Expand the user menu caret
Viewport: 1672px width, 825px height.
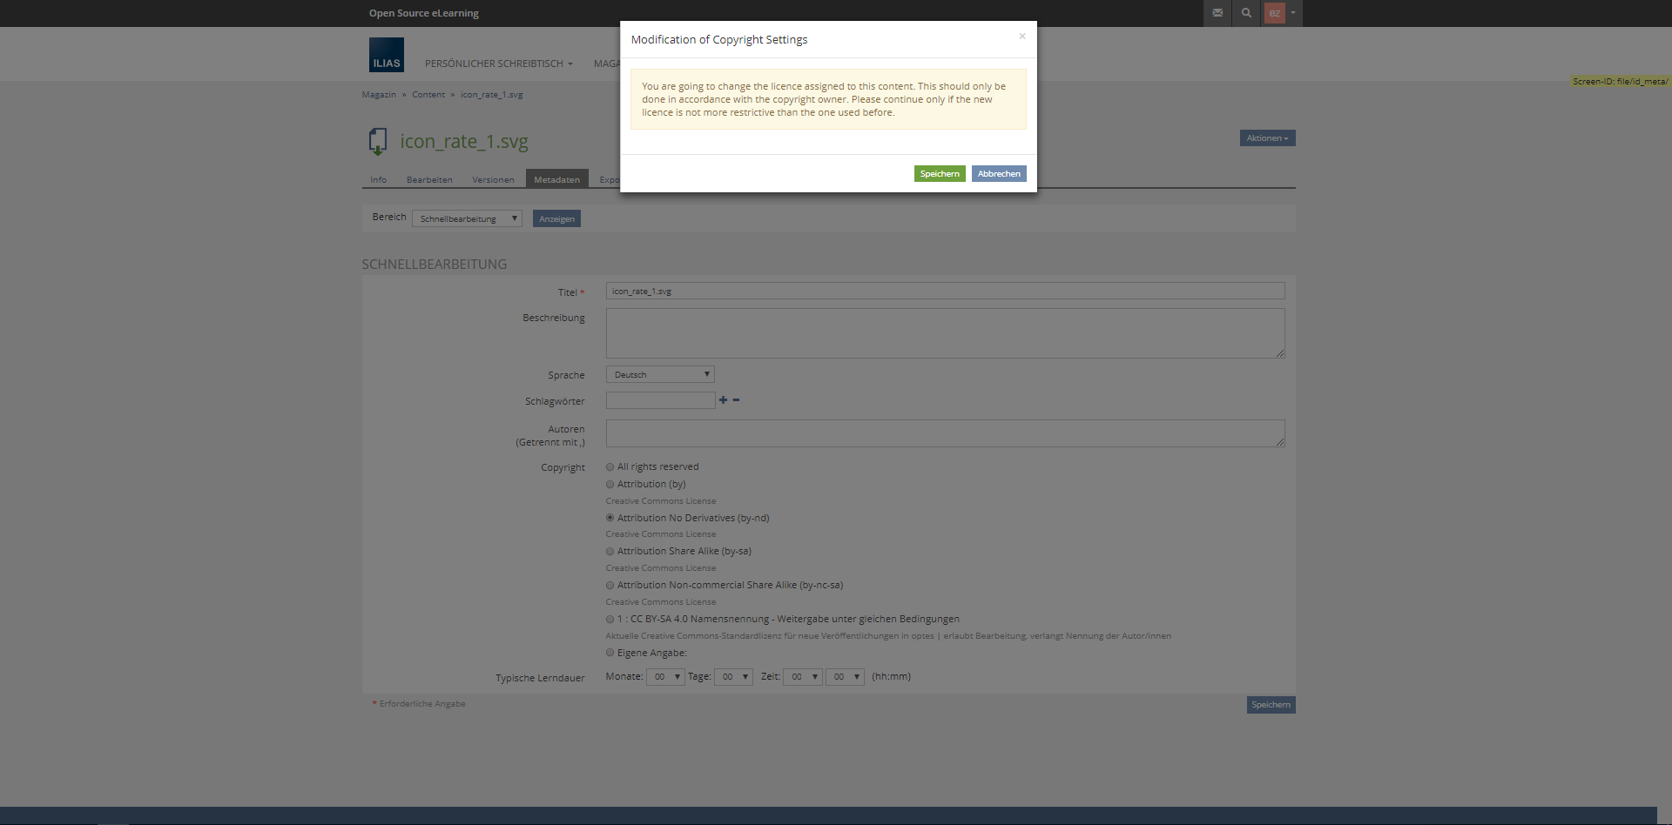point(1293,13)
